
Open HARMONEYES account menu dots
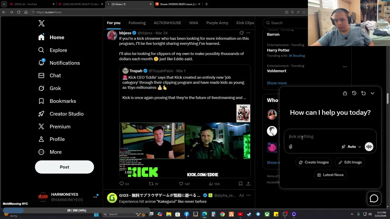(95, 197)
